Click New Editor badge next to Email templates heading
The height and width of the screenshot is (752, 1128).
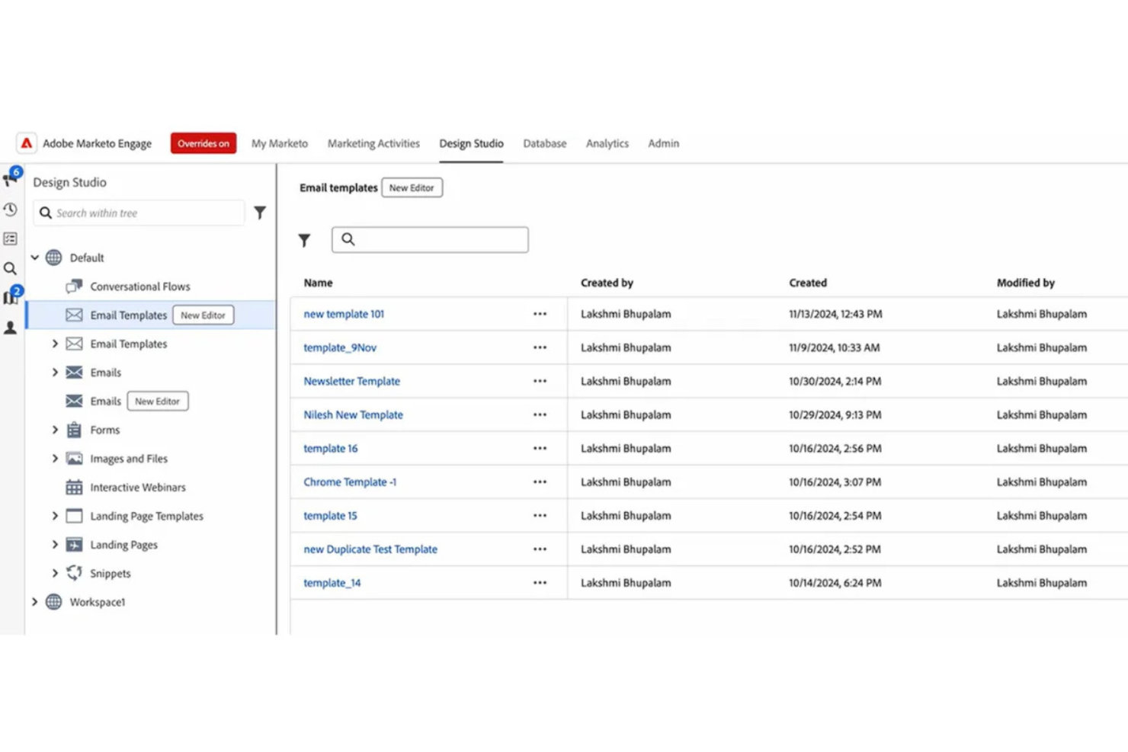[x=412, y=187]
